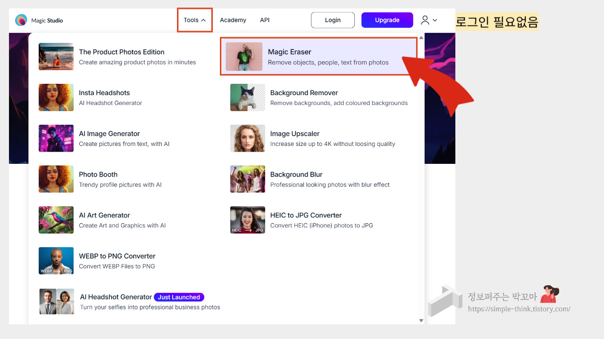Screen dimensions: 604x339
Task: Select the Magic Eraser thumbnail
Action: [244, 56]
